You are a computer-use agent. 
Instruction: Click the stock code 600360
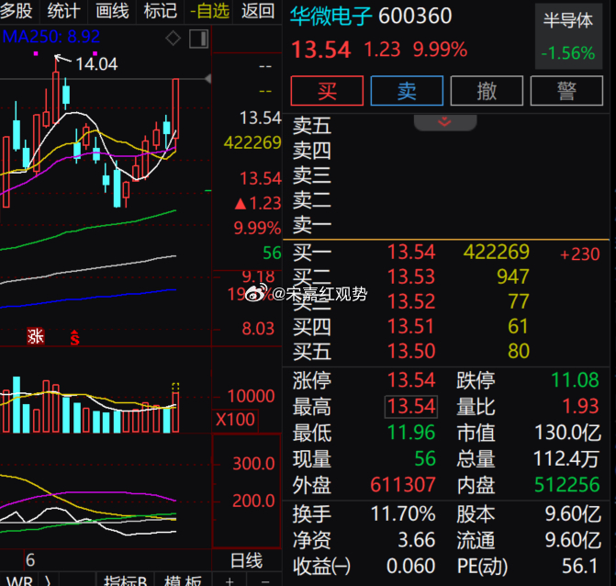click(x=415, y=17)
